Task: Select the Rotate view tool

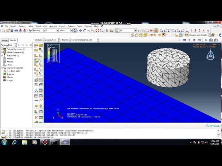Action: (85, 30)
